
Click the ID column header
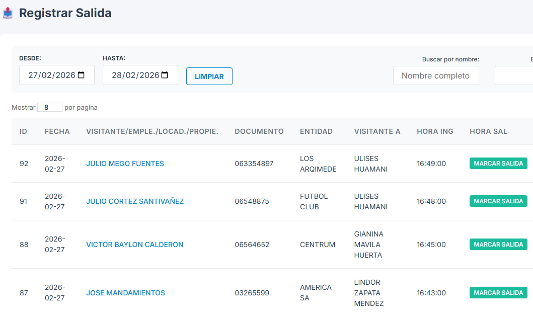[23, 131]
